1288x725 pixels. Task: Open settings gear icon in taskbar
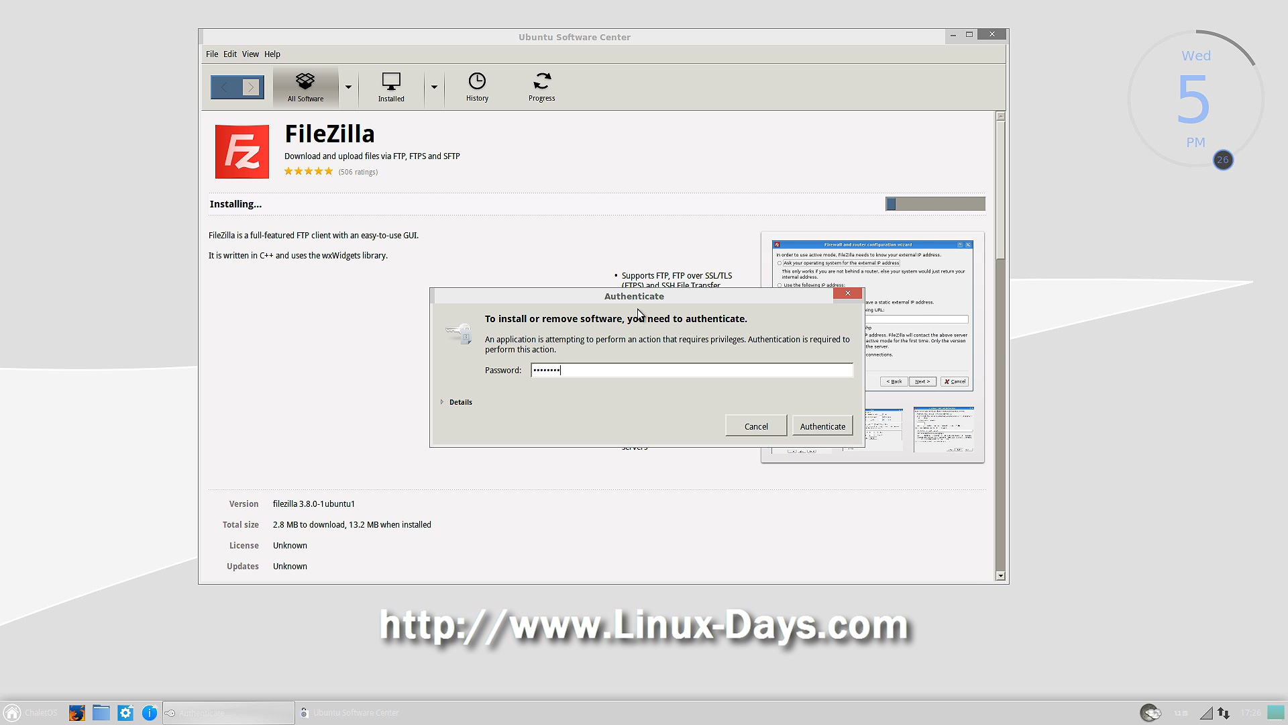coord(125,713)
